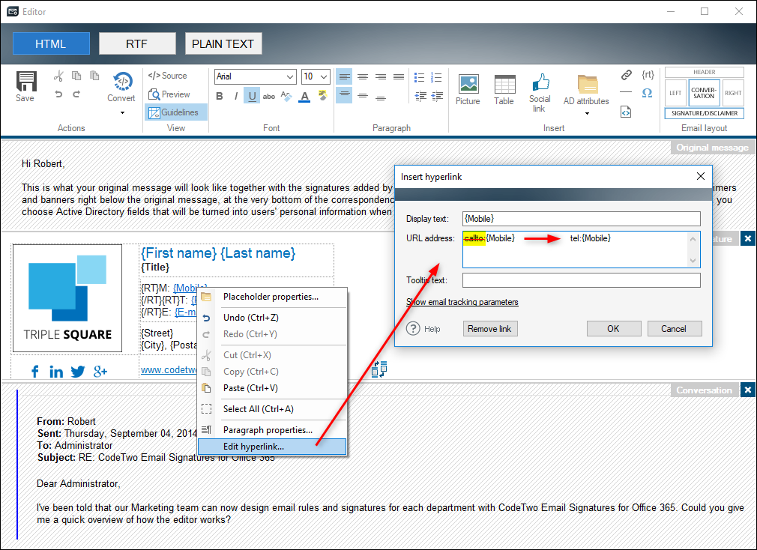
Task: Insert a Social link
Action: (540, 93)
